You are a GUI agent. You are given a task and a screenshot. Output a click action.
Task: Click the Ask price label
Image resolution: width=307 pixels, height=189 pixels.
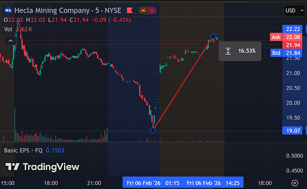[x=276, y=37]
